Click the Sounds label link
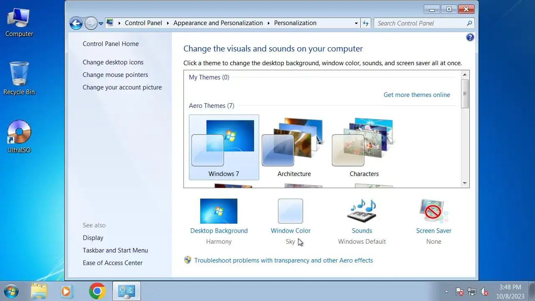 [x=362, y=231]
